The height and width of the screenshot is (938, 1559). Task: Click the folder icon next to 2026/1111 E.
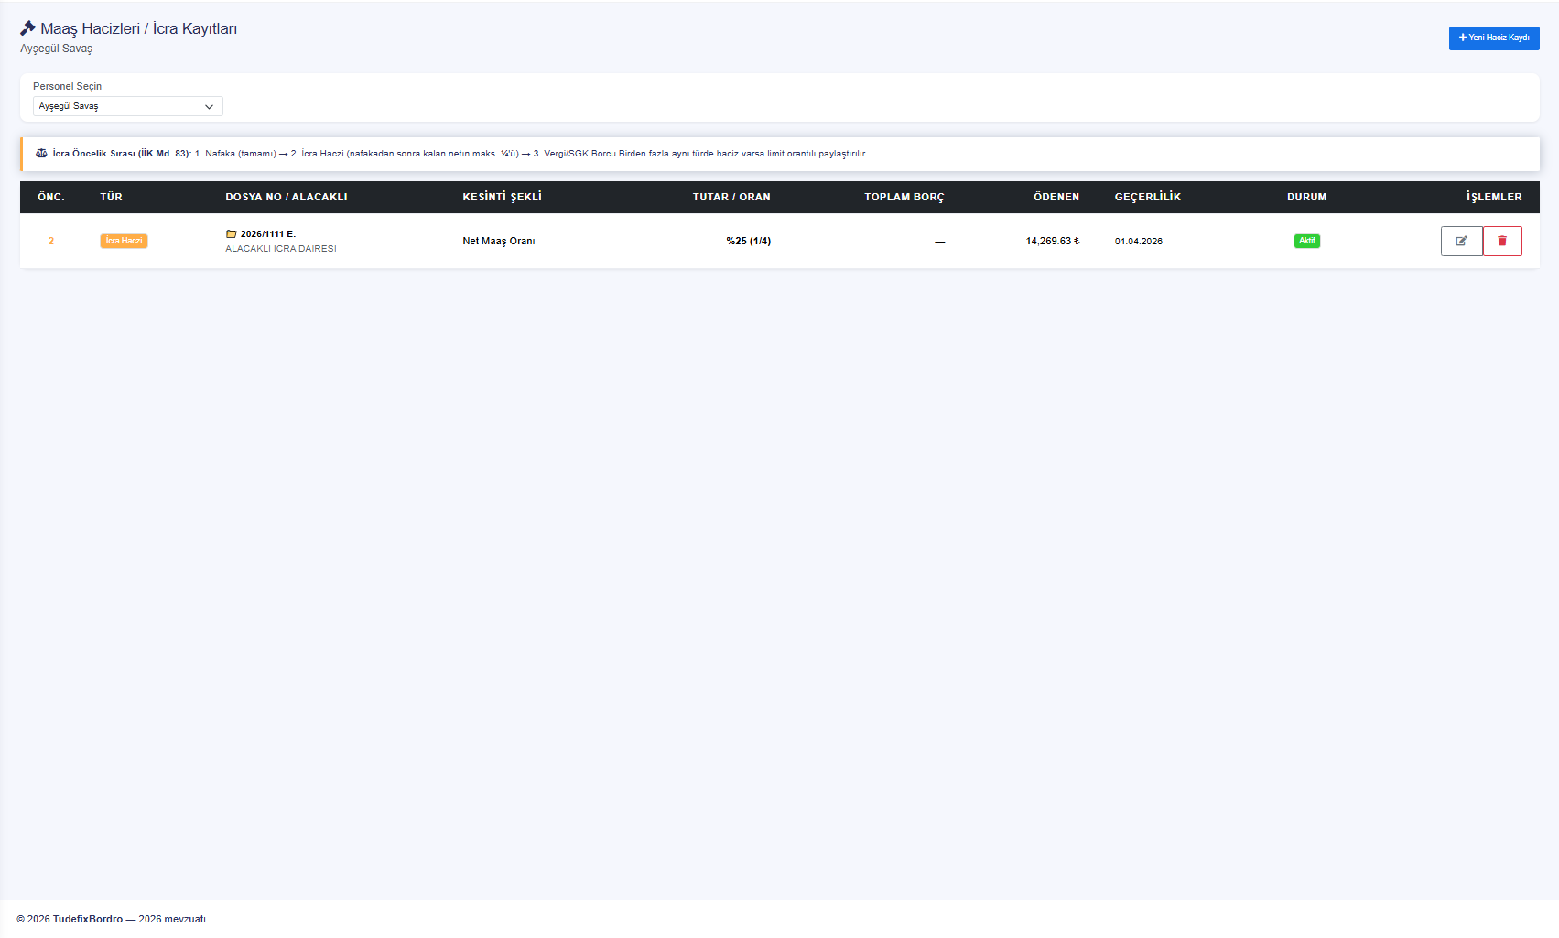pos(232,234)
